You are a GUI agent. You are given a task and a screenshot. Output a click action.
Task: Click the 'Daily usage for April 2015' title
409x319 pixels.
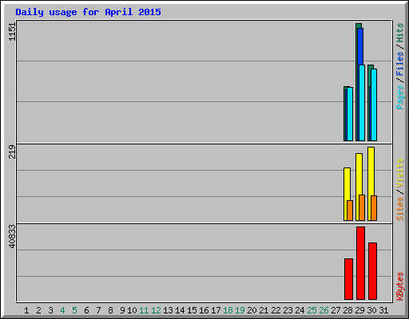88,12
